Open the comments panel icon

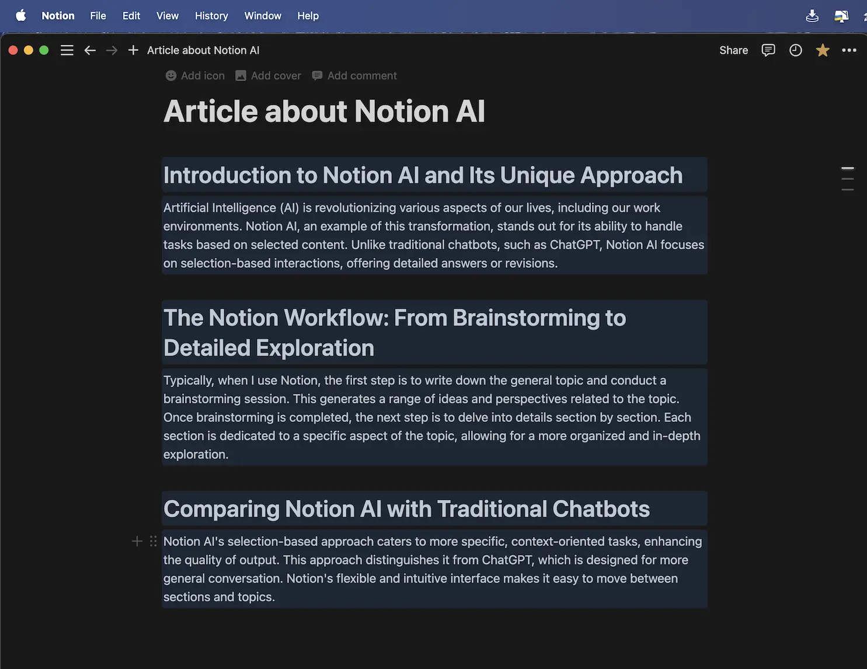click(x=768, y=50)
